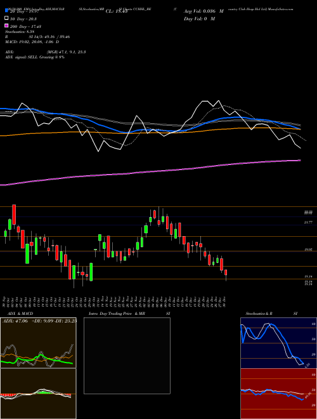Click the 'Intra Day Trading Price & MRSI' title

129,314
